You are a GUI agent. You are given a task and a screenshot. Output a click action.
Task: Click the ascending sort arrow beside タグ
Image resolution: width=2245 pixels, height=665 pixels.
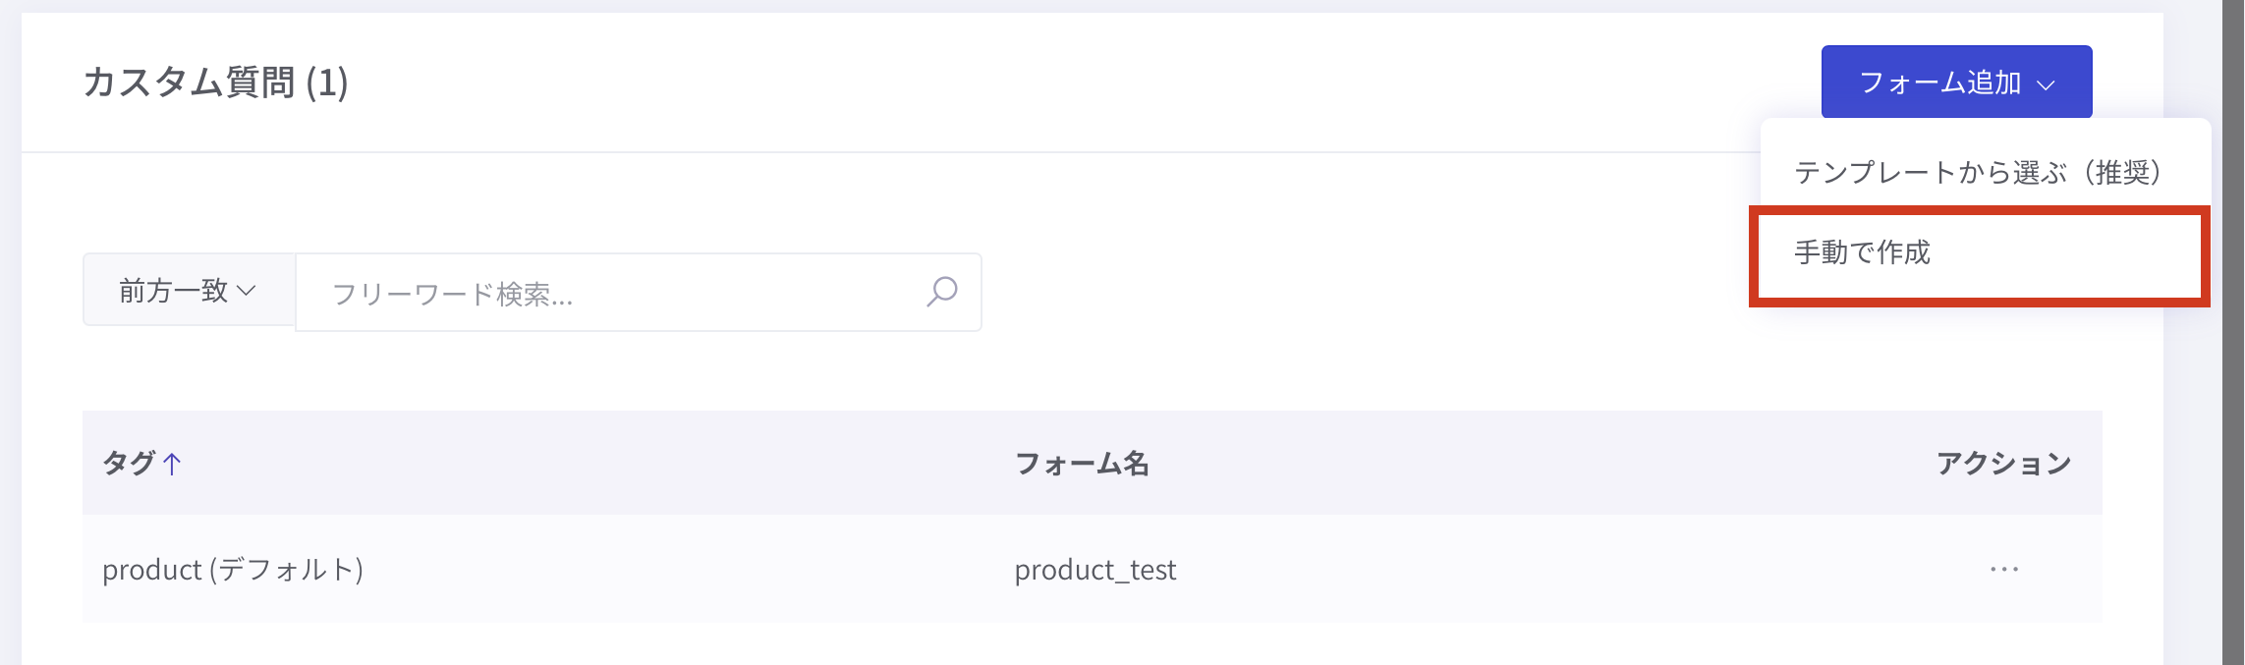click(x=172, y=464)
